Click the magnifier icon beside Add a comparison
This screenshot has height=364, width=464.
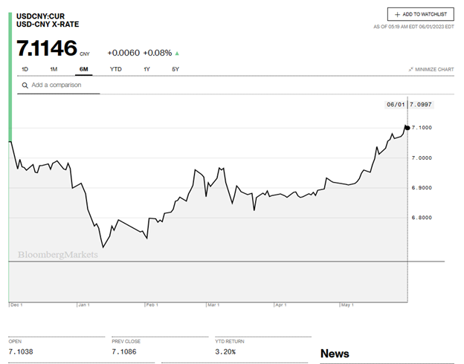coord(25,85)
